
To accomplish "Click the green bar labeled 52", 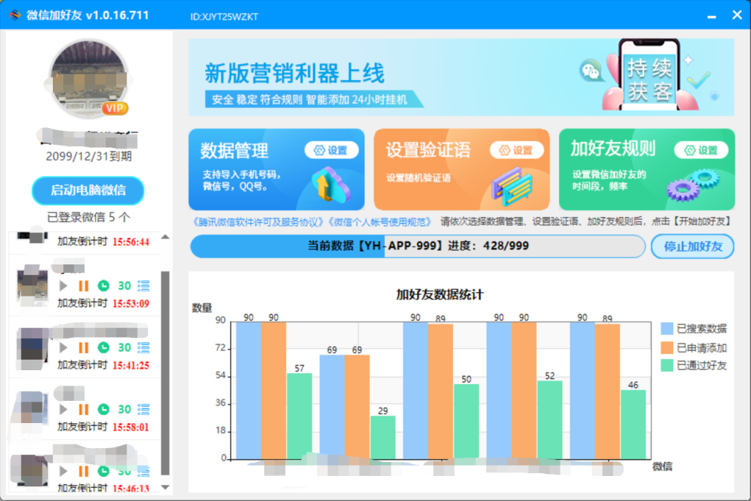I will (550, 420).
